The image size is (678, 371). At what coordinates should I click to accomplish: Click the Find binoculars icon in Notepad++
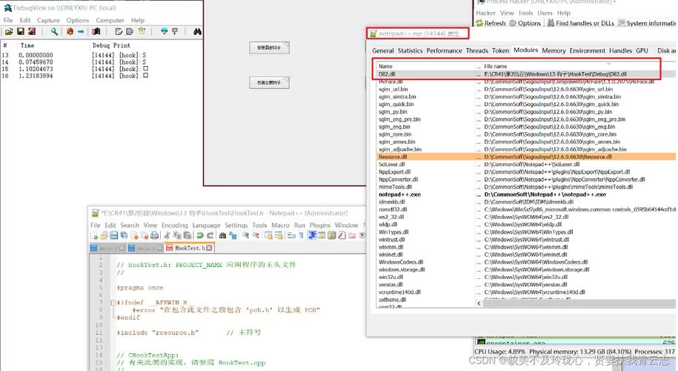222,235
